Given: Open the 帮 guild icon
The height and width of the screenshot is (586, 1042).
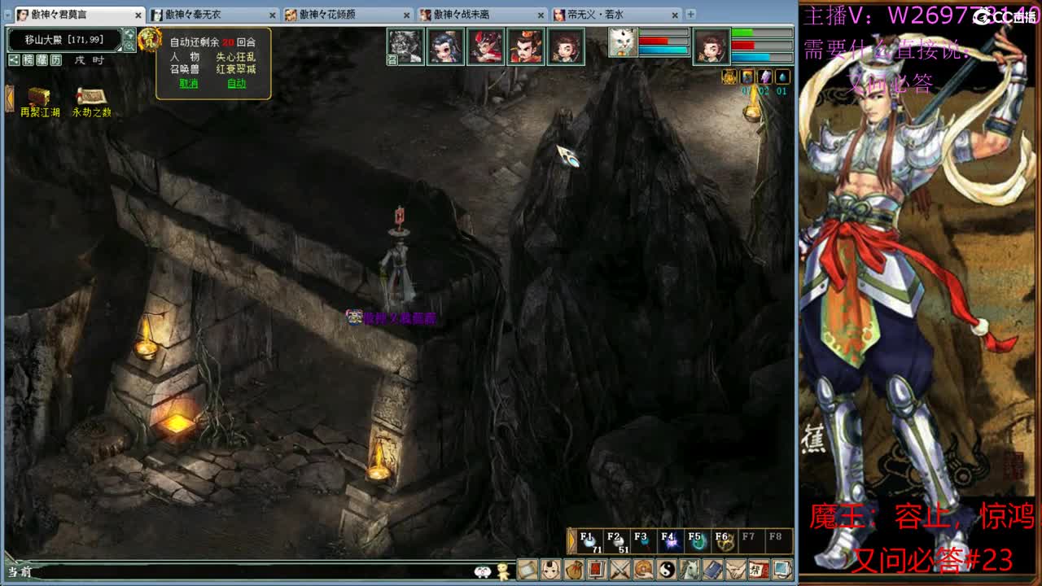Looking at the screenshot, I should pyautogui.click(x=759, y=569).
